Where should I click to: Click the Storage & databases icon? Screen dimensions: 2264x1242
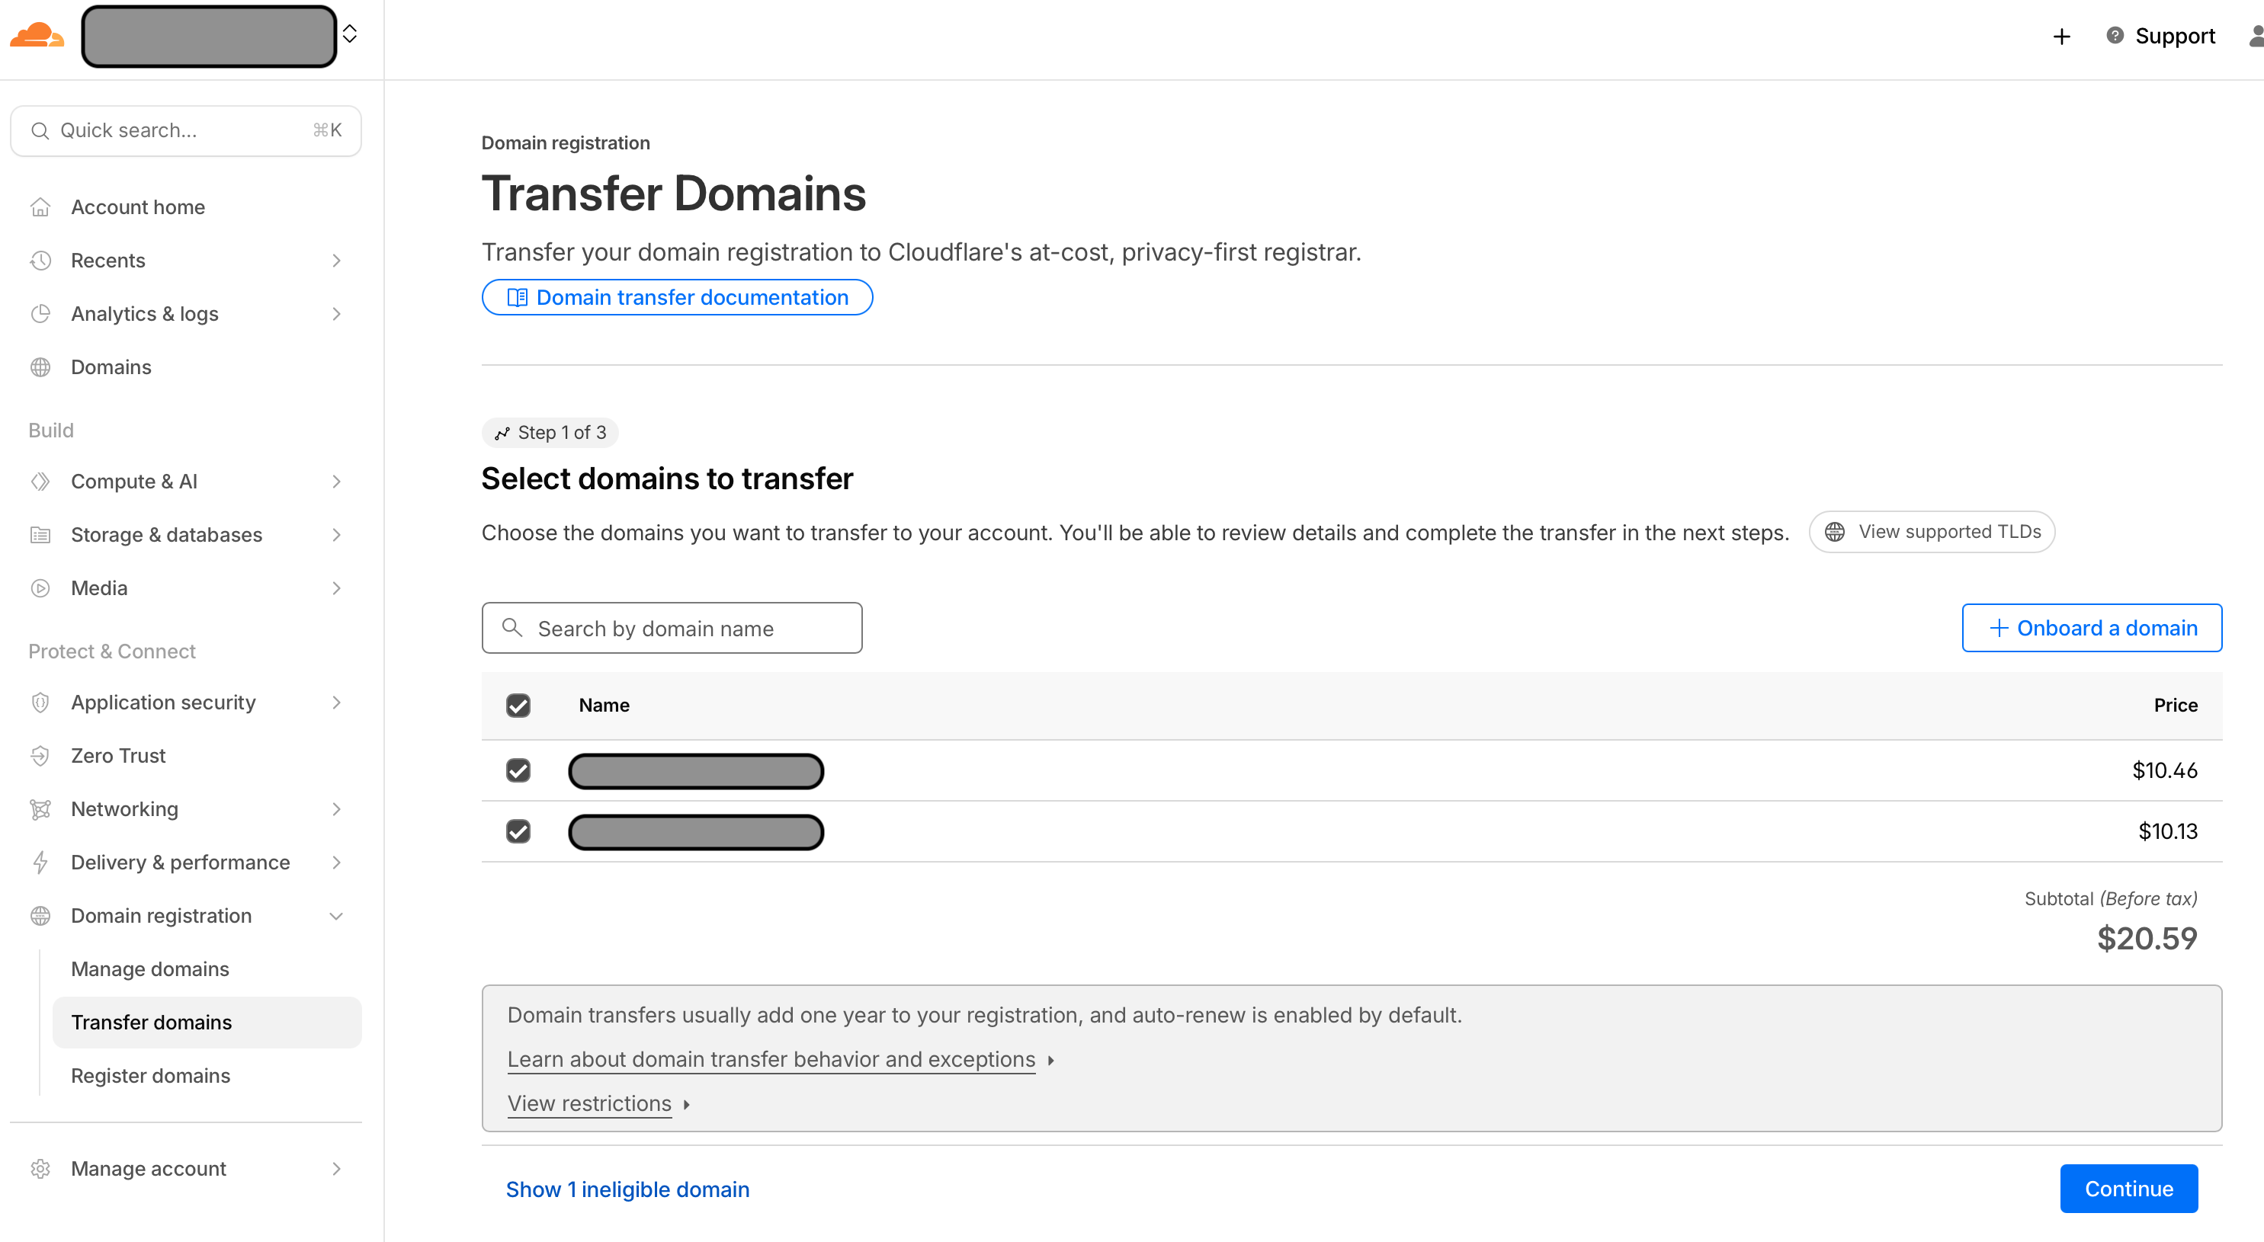pyautogui.click(x=40, y=535)
